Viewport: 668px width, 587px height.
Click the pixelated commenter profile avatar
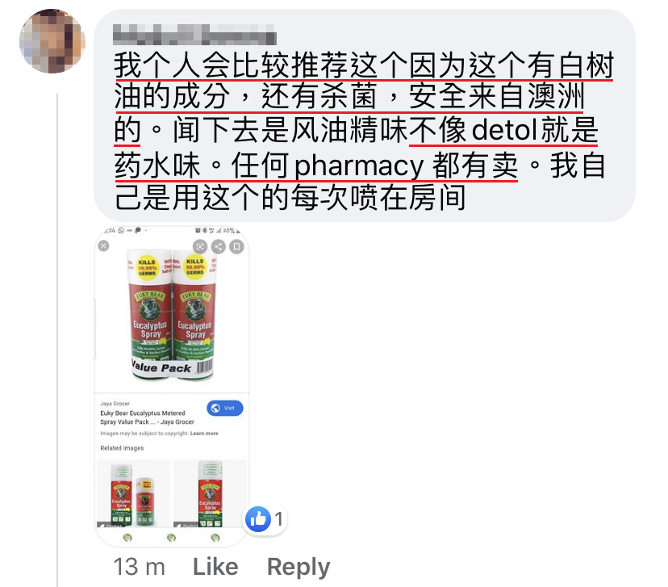(52, 41)
